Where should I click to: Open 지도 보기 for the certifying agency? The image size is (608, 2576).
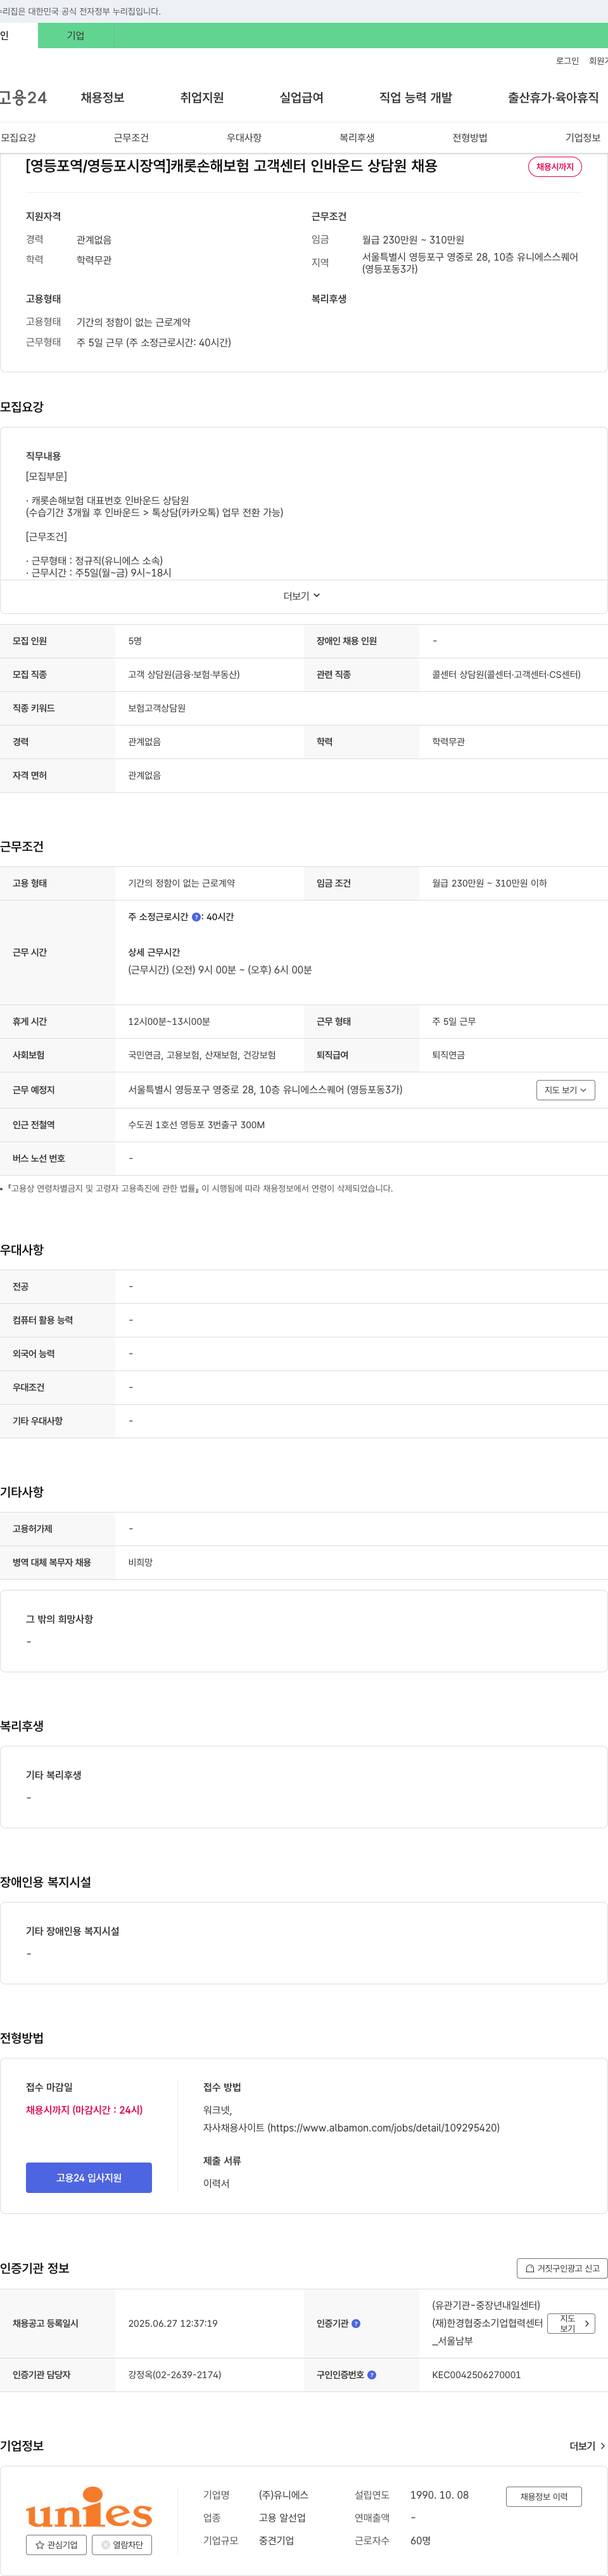click(571, 2323)
